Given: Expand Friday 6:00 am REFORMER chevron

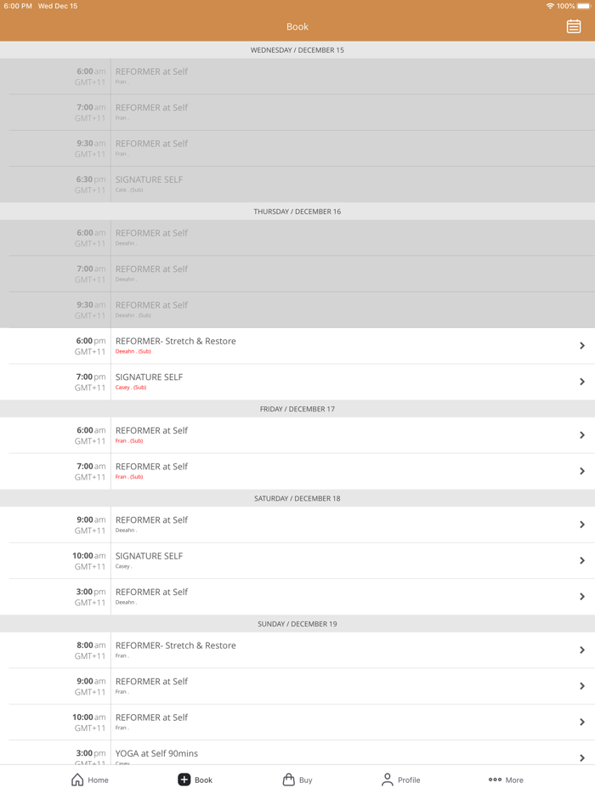Looking at the screenshot, I should (x=582, y=435).
